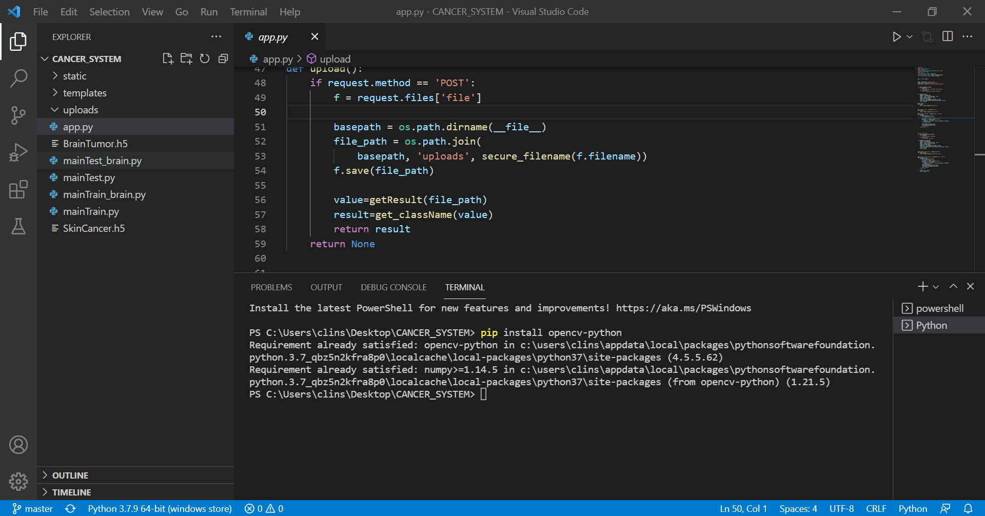Open mainTrain_brain.py file

135,194
